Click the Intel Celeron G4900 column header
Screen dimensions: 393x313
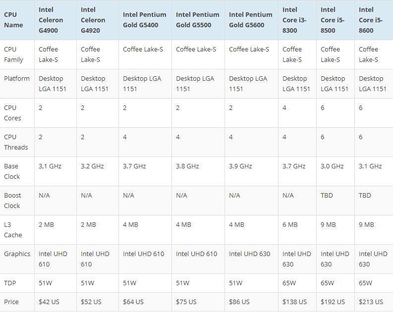[x=51, y=20]
